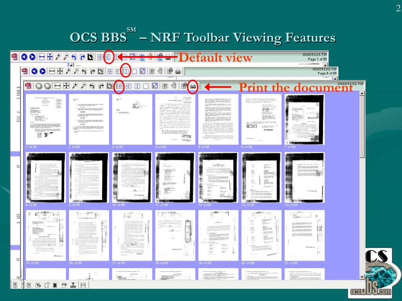Click the 'Page 1 of 55' label
This screenshot has height=301, width=402.
coord(317,59)
